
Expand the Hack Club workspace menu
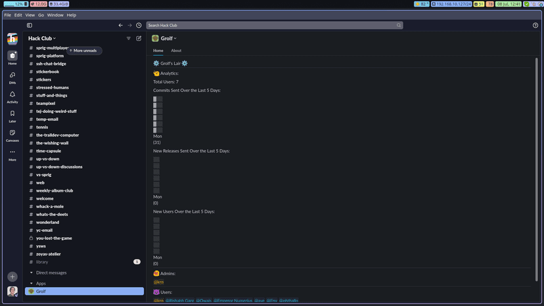coord(42,38)
